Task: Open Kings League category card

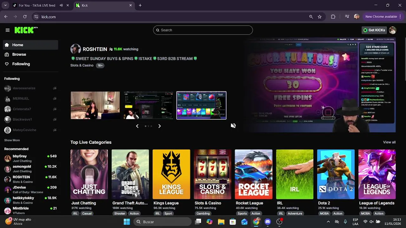Action: pos(171,174)
